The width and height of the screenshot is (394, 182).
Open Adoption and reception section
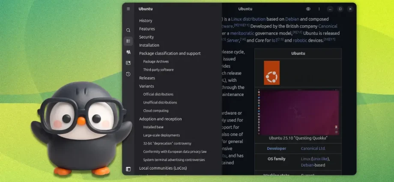click(x=160, y=119)
